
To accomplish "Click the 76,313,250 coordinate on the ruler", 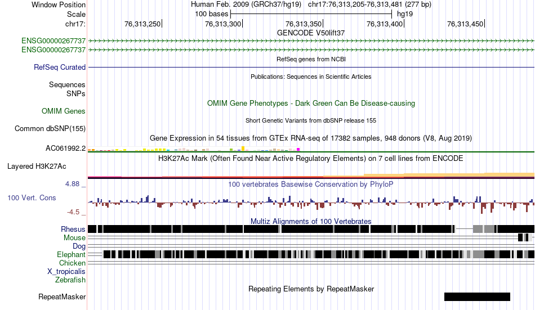I will [x=142, y=24].
